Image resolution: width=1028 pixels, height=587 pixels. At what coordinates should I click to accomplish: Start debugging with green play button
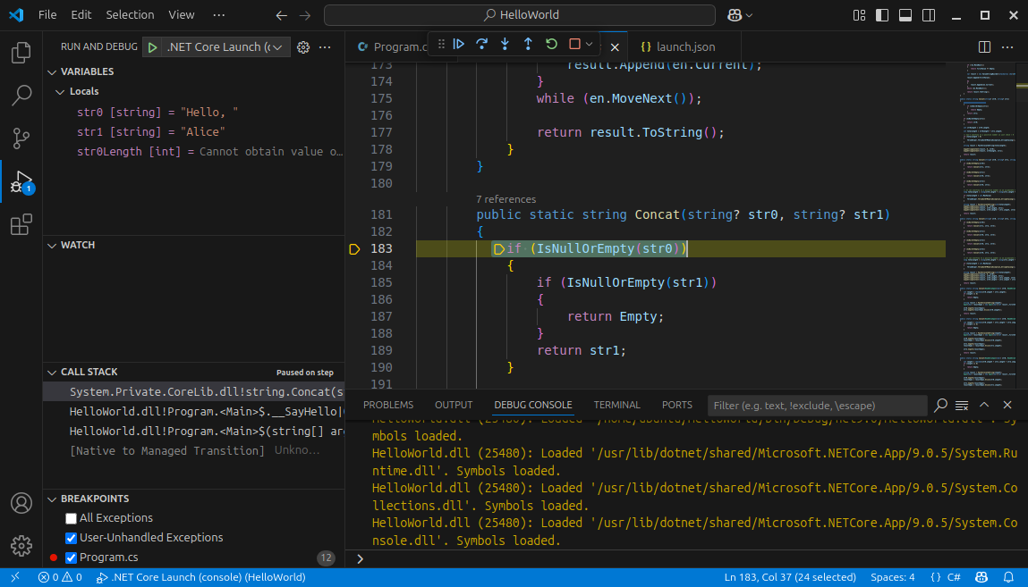(153, 47)
